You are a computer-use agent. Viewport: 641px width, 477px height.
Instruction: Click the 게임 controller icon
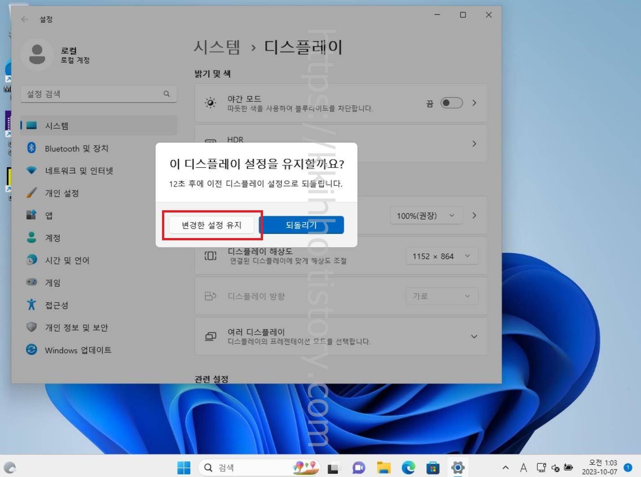(31, 282)
